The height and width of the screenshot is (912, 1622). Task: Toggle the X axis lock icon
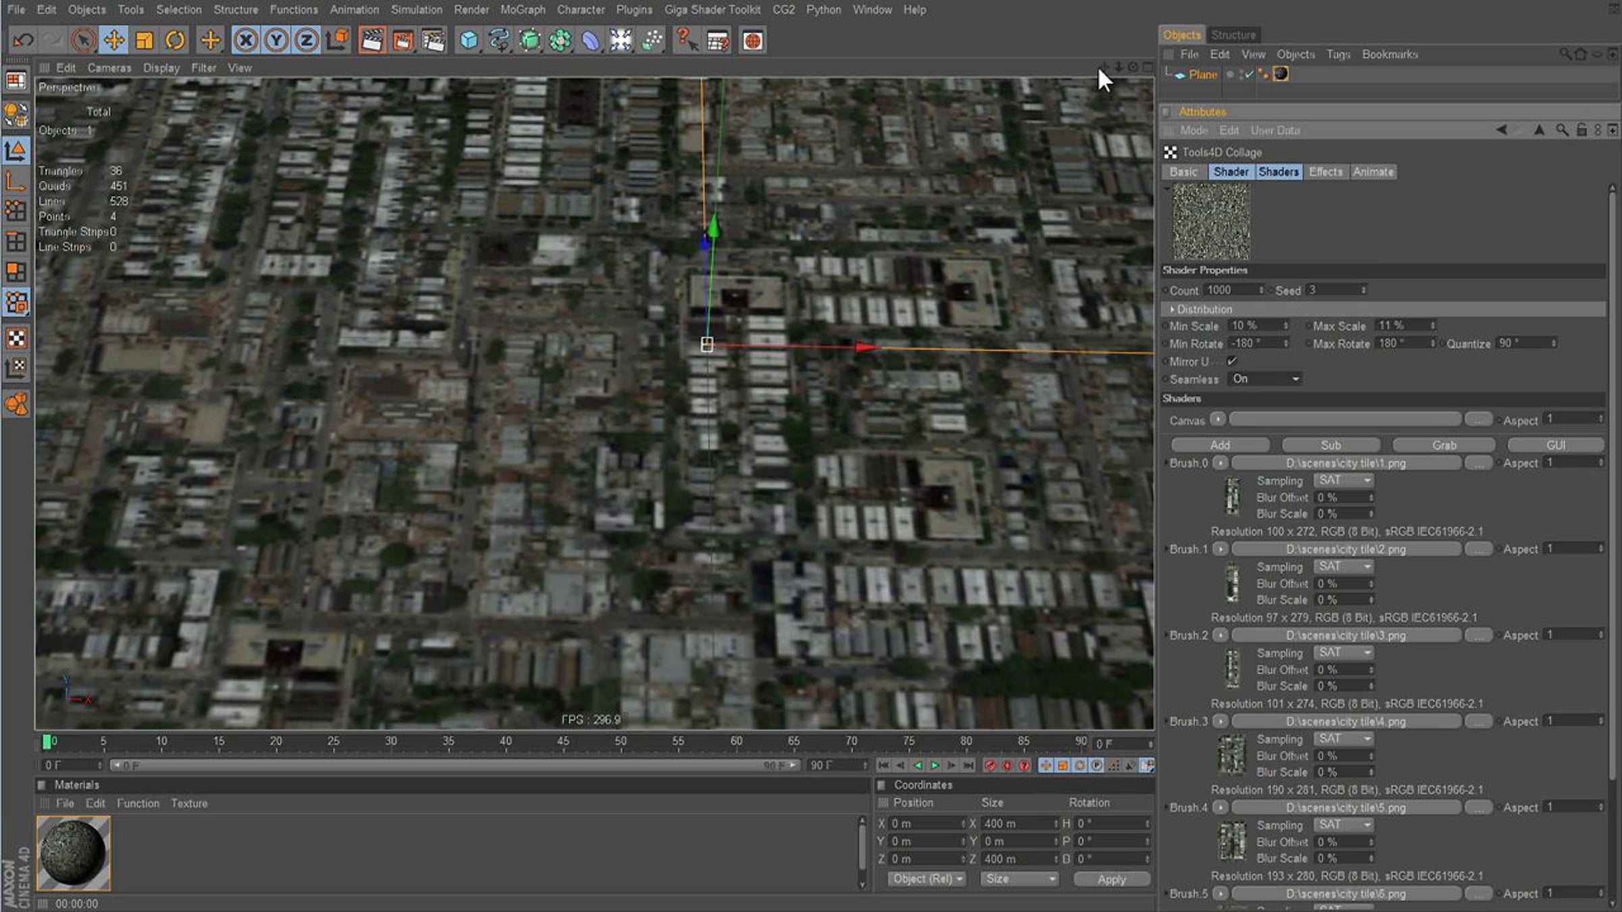click(x=246, y=41)
